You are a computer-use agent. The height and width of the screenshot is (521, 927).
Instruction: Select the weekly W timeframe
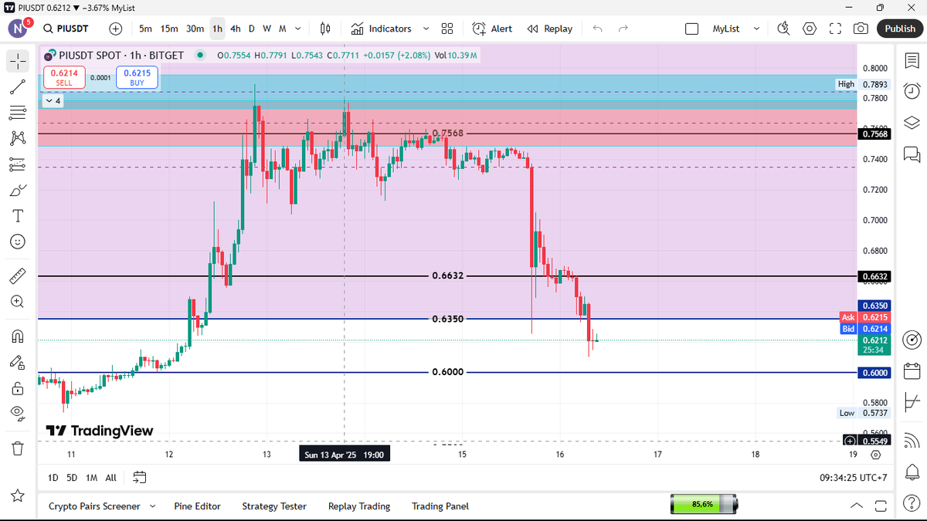tap(267, 29)
